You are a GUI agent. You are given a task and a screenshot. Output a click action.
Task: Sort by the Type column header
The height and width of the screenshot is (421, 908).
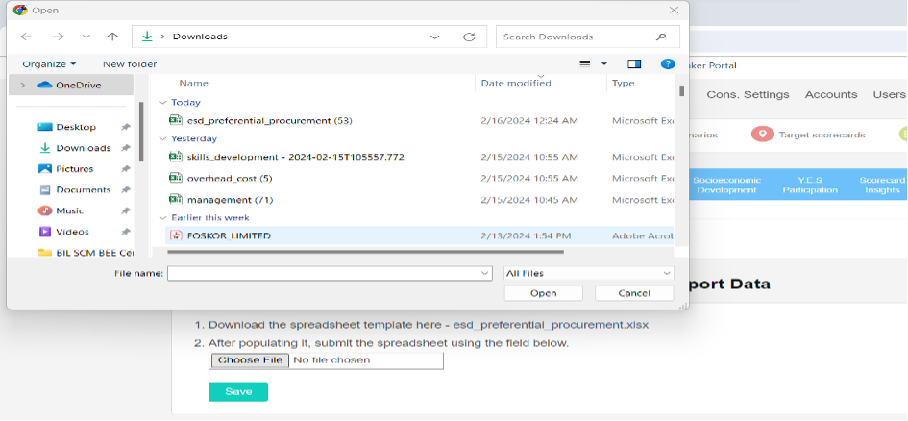(x=623, y=83)
